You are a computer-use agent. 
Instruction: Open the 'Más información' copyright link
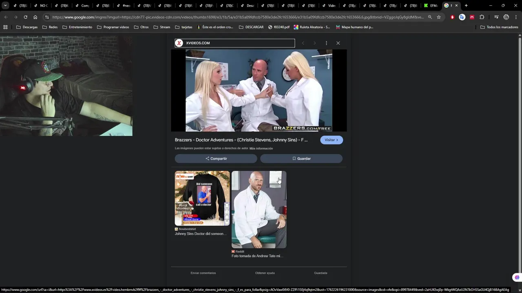point(261,149)
